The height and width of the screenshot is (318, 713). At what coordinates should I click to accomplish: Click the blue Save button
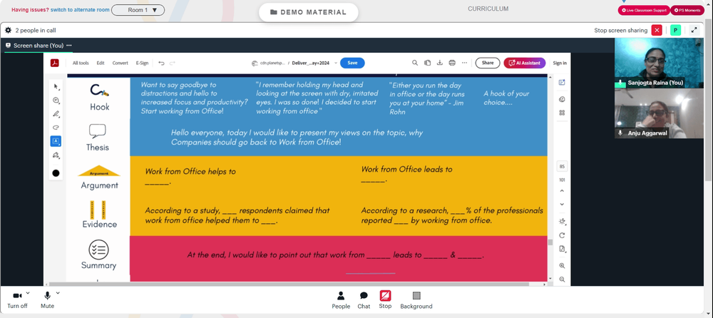pyautogui.click(x=352, y=63)
